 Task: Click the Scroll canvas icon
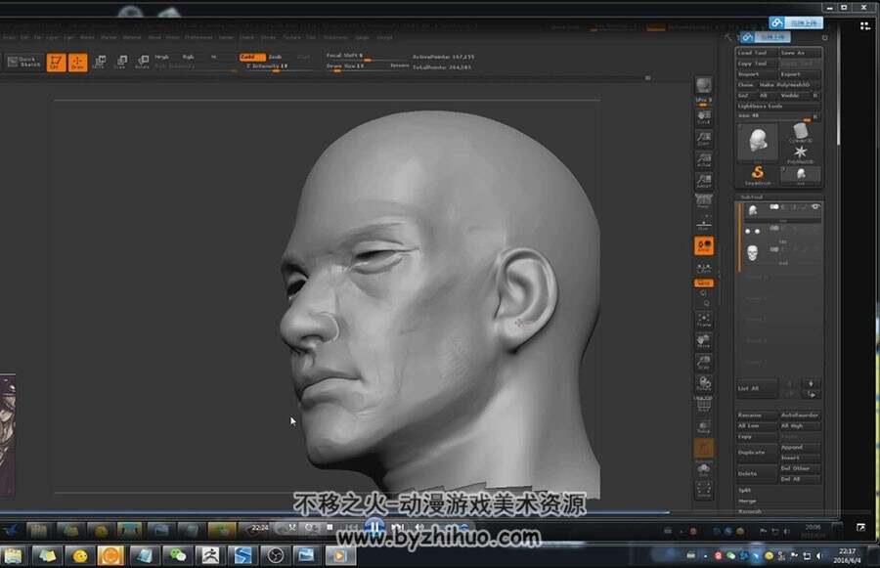click(x=704, y=118)
